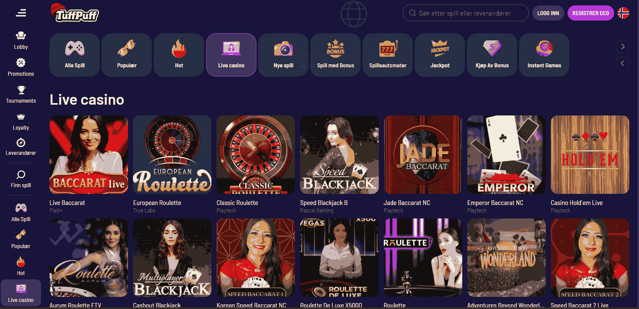639x309 pixels.
Task: Collapse the sidebar with the hamburger icon
Action: 21,13
